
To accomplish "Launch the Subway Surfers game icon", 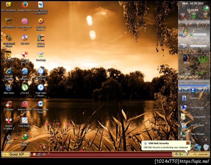I will 41,41.
